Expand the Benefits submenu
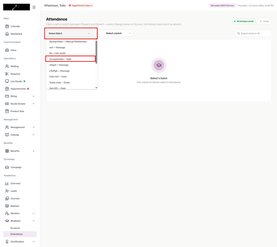 [34, 151]
